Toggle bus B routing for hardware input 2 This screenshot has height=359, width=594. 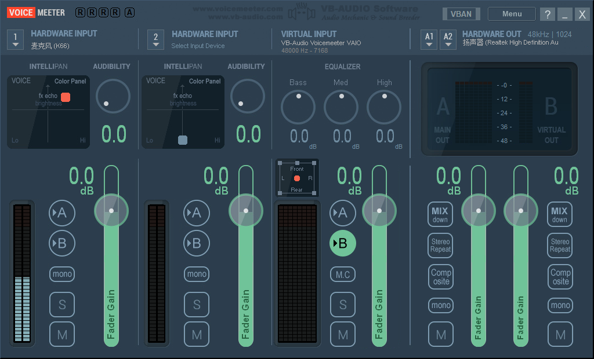pos(197,243)
